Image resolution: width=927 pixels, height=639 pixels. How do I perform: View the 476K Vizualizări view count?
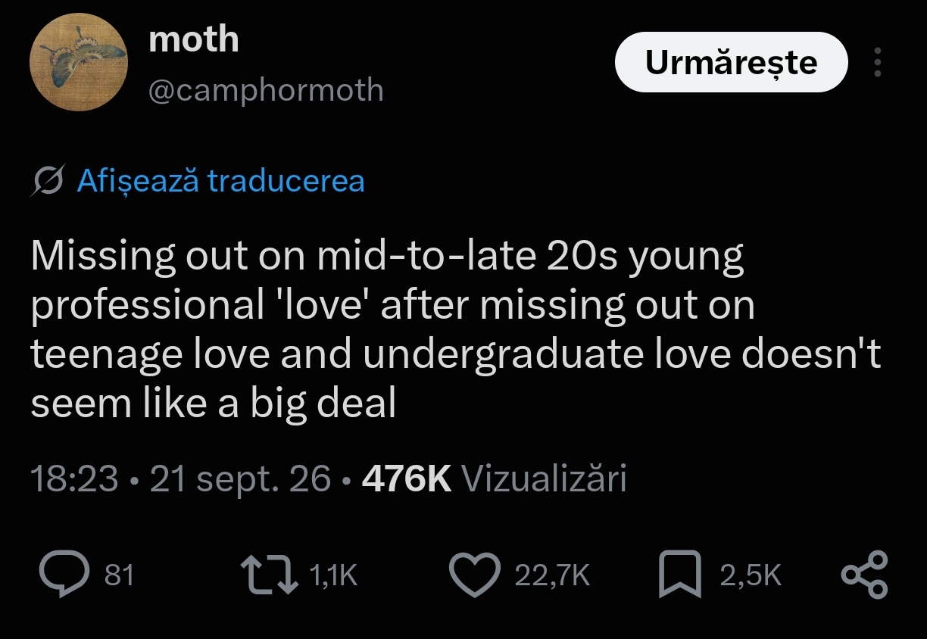pyautogui.click(x=495, y=478)
